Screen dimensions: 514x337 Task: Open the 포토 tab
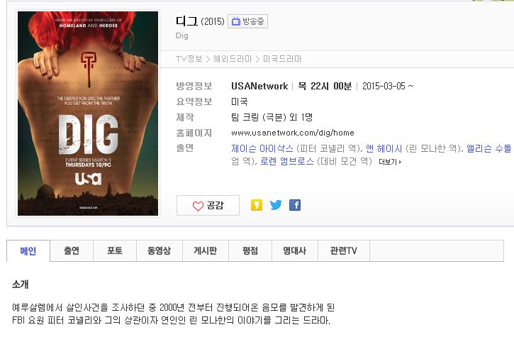click(x=115, y=251)
